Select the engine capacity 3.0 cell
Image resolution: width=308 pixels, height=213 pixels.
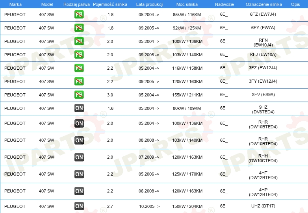click(110, 95)
